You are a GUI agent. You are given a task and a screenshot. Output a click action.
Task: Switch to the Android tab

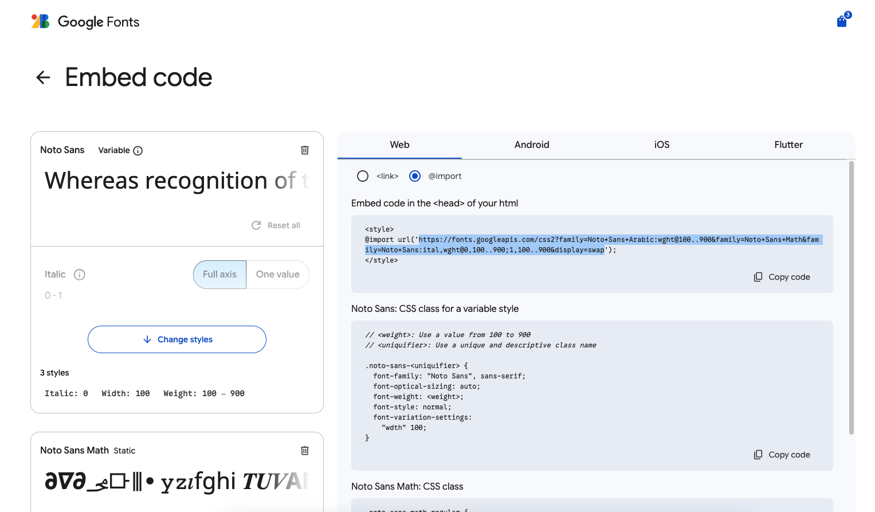pyautogui.click(x=532, y=145)
